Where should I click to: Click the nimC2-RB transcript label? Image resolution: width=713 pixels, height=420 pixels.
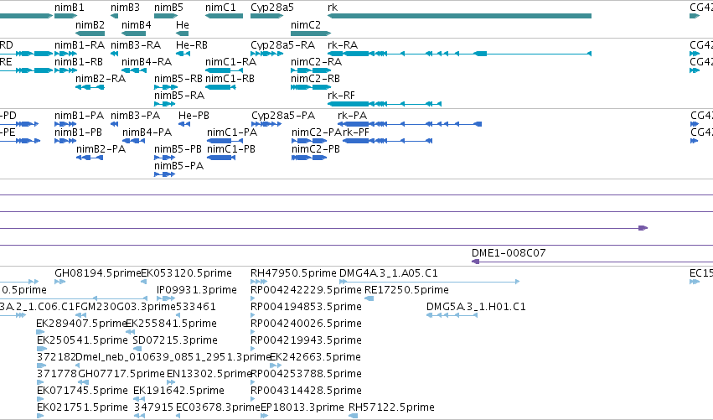coord(315,79)
